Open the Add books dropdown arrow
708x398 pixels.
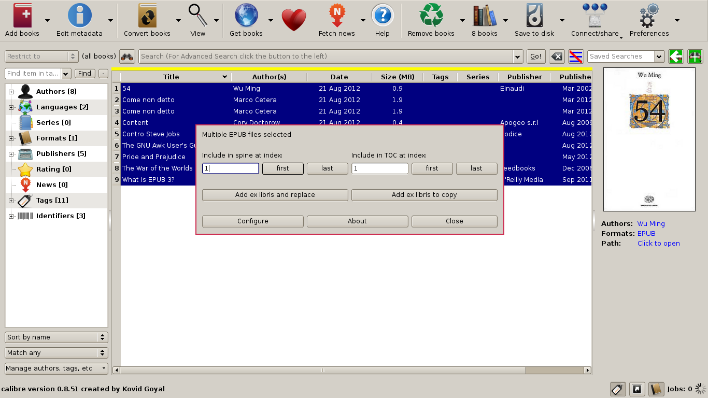point(48,20)
